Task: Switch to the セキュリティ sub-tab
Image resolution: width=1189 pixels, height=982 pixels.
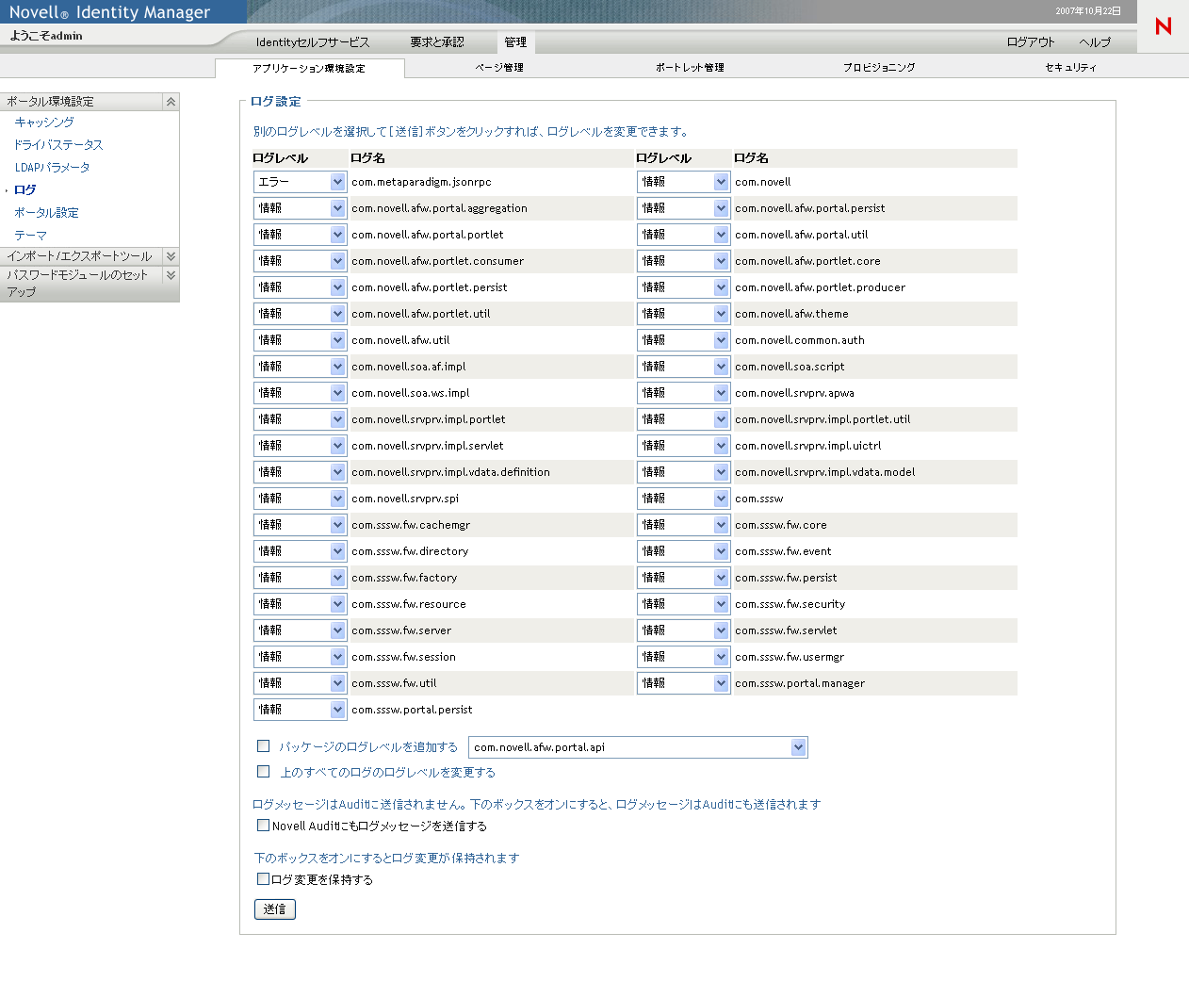Action: pyautogui.click(x=1070, y=68)
